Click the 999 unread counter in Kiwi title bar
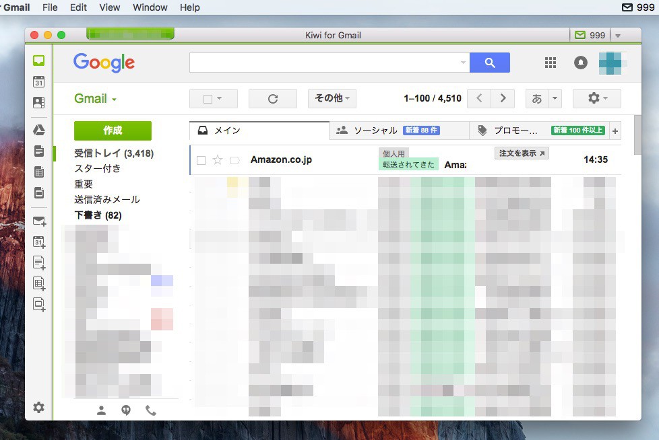Image resolution: width=659 pixels, height=440 pixels. point(590,35)
